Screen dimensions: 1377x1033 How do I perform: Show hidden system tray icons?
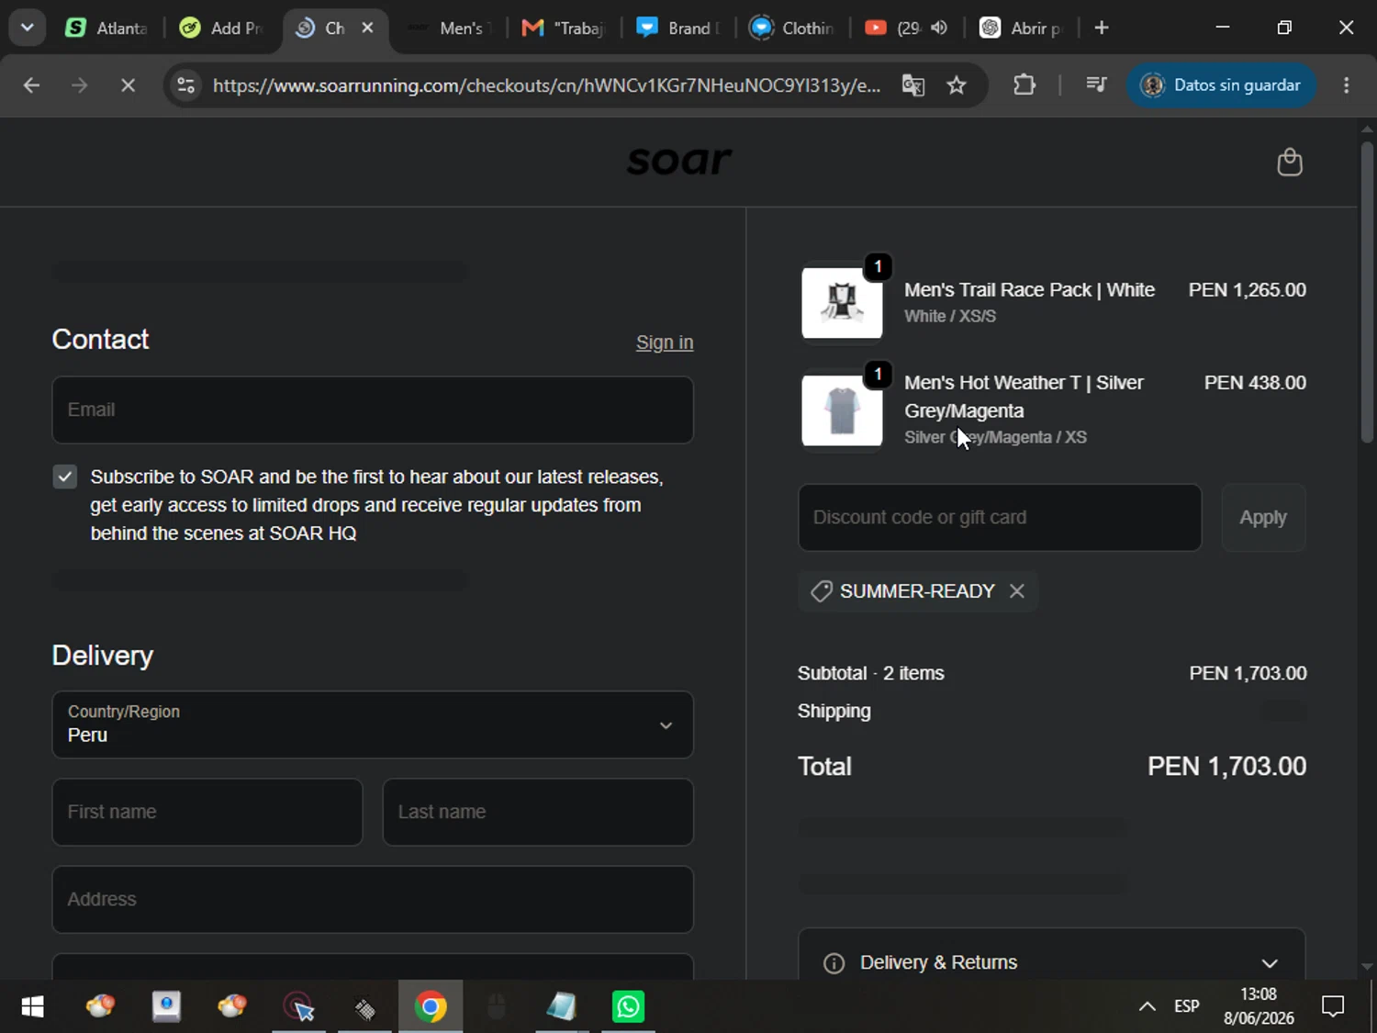1147,1007
